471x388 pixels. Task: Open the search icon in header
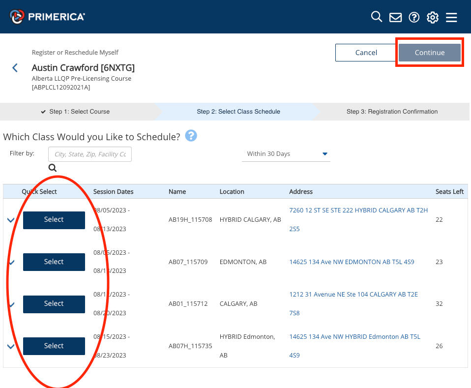pos(376,17)
